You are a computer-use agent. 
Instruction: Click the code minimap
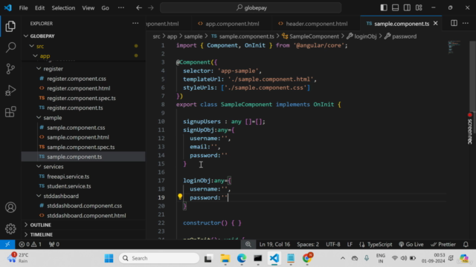pyautogui.click(x=454, y=47)
